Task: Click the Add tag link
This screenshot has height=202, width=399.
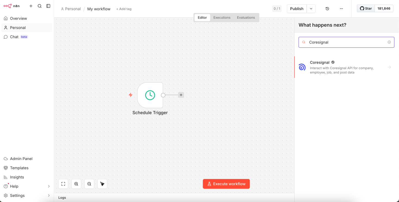Action: coord(124,9)
